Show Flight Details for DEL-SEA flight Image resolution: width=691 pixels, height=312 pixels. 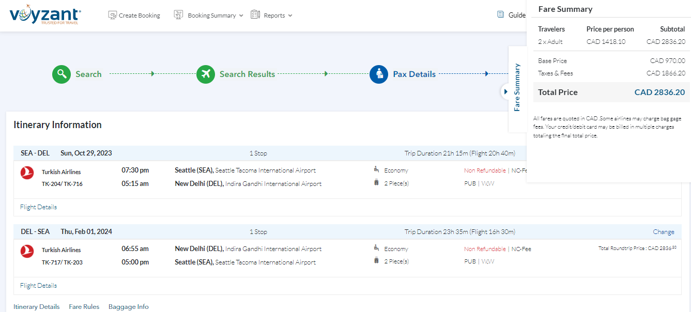pyautogui.click(x=38, y=286)
